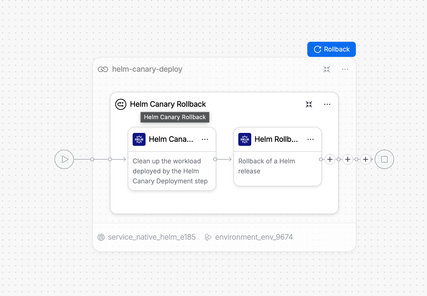Select the Helm Cana... step title

click(171, 139)
